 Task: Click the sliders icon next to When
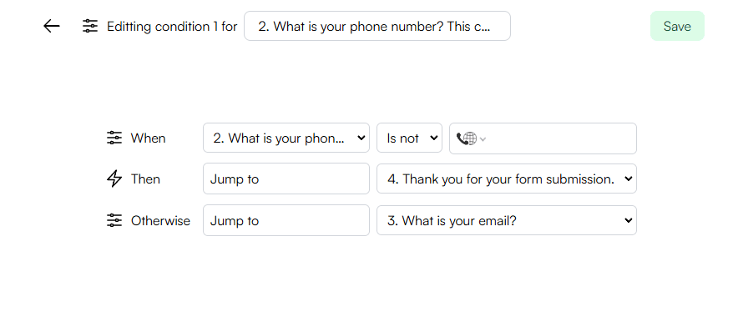coord(114,138)
